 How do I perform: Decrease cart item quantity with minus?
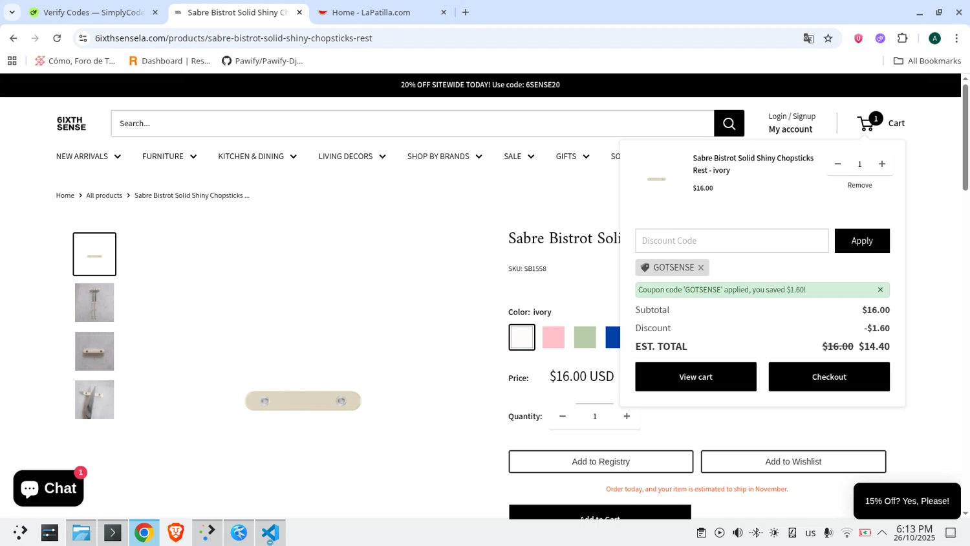[837, 164]
